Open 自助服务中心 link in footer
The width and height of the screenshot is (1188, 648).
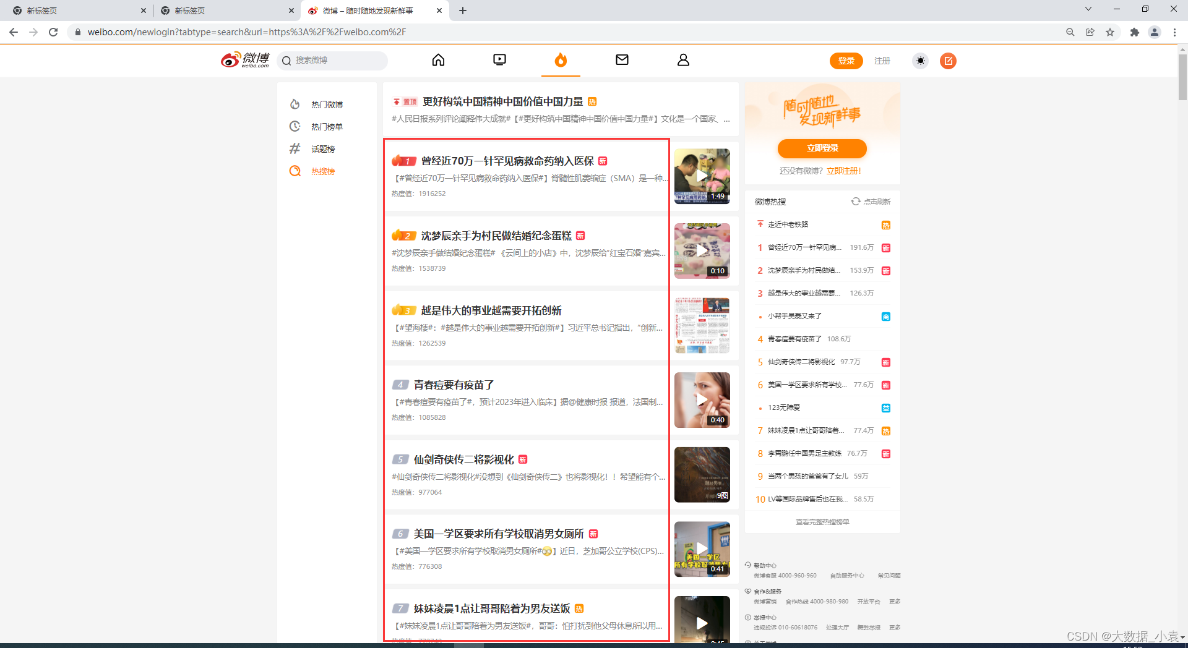(x=847, y=576)
